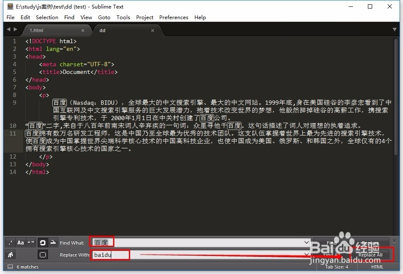This screenshot has height=274, width=403.
Task: Close the 1.html tab
Action: 83,30
